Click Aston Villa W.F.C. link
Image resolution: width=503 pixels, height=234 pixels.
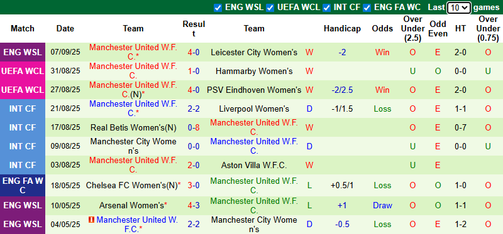pos(254,165)
